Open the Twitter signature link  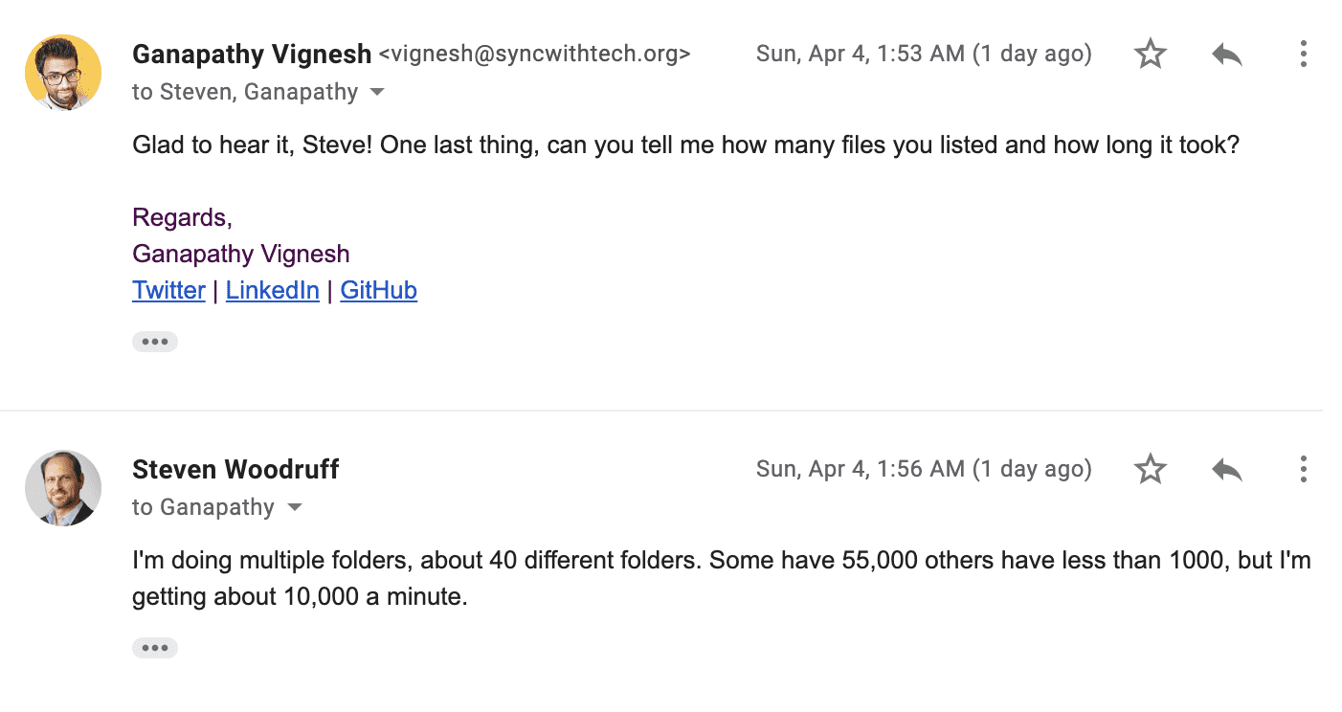tap(168, 290)
